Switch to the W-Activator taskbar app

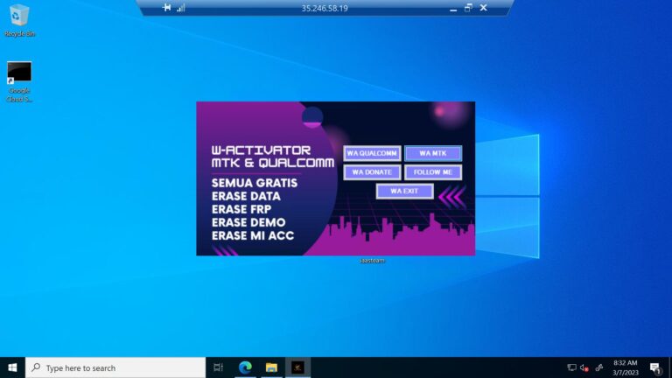click(297, 367)
